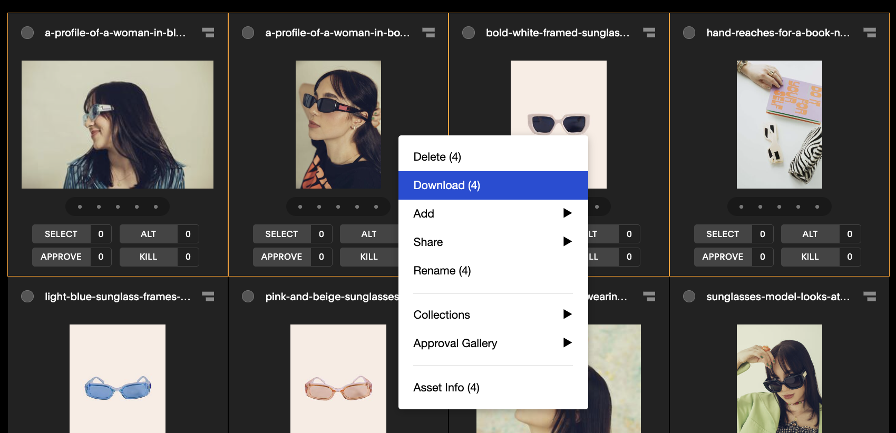
Task: Click KILL on hand-reaches-for-a-book card
Action: pyautogui.click(x=810, y=257)
